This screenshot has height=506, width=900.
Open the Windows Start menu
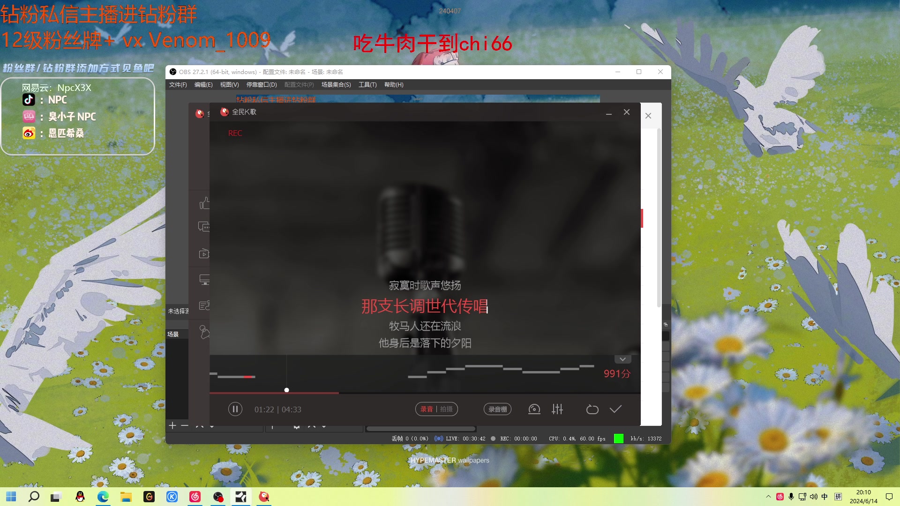point(11,497)
